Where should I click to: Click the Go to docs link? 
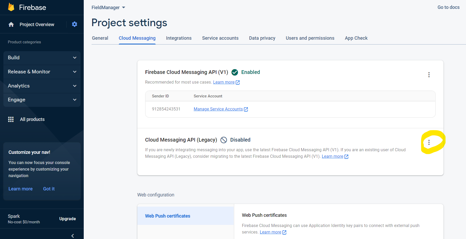448,7
